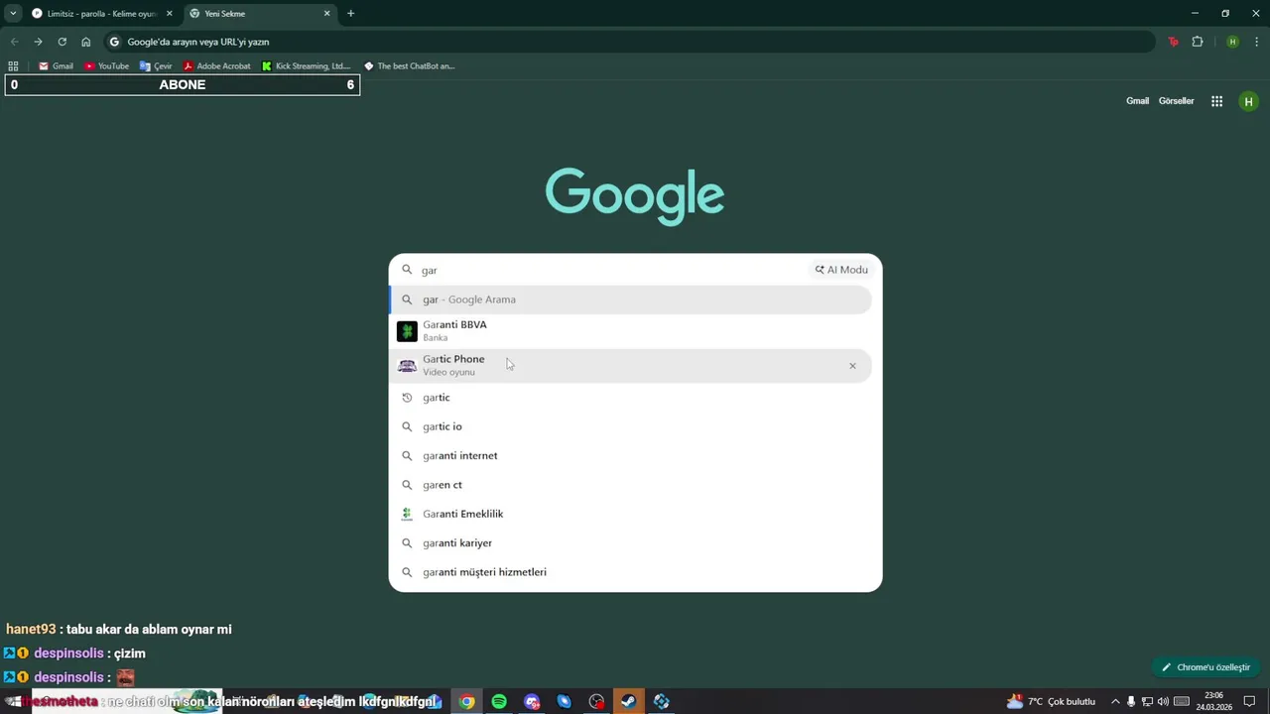Click Chrome'u özelleştir button

click(x=1206, y=667)
